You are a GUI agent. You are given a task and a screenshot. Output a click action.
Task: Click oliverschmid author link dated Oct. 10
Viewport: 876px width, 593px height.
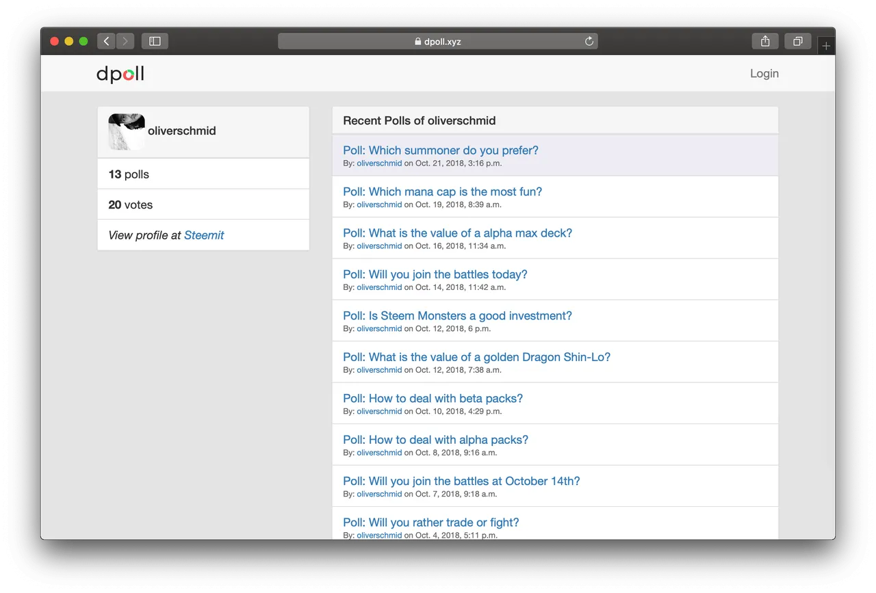(379, 412)
